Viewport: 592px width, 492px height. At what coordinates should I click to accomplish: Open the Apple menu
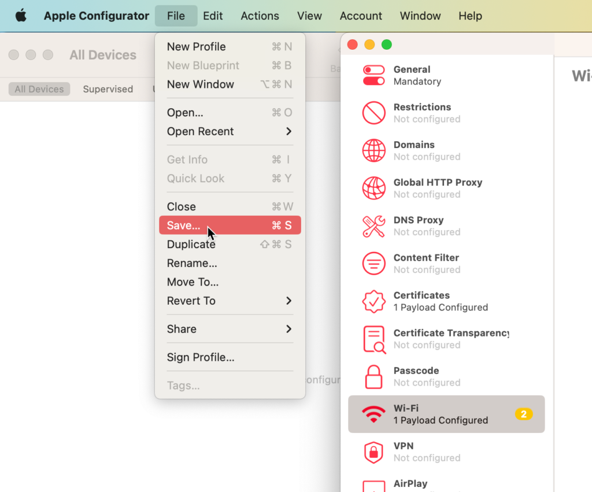pyautogui.click(x=21, y=16)
